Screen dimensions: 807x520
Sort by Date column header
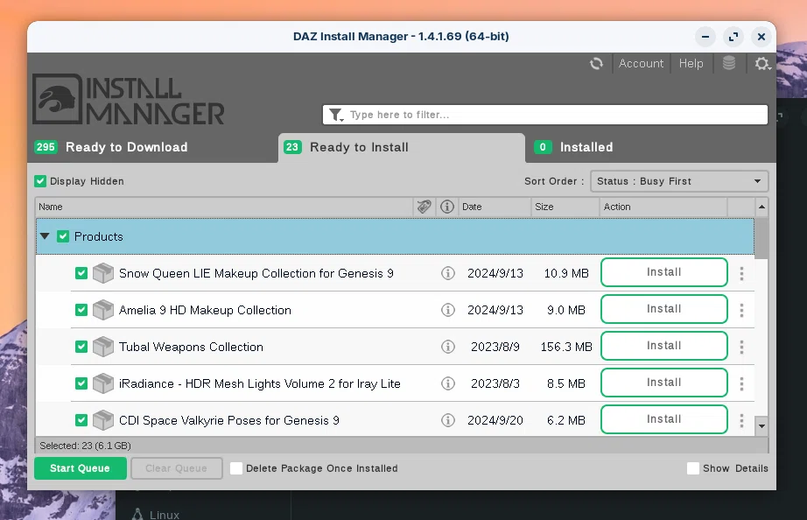point(494,207)
